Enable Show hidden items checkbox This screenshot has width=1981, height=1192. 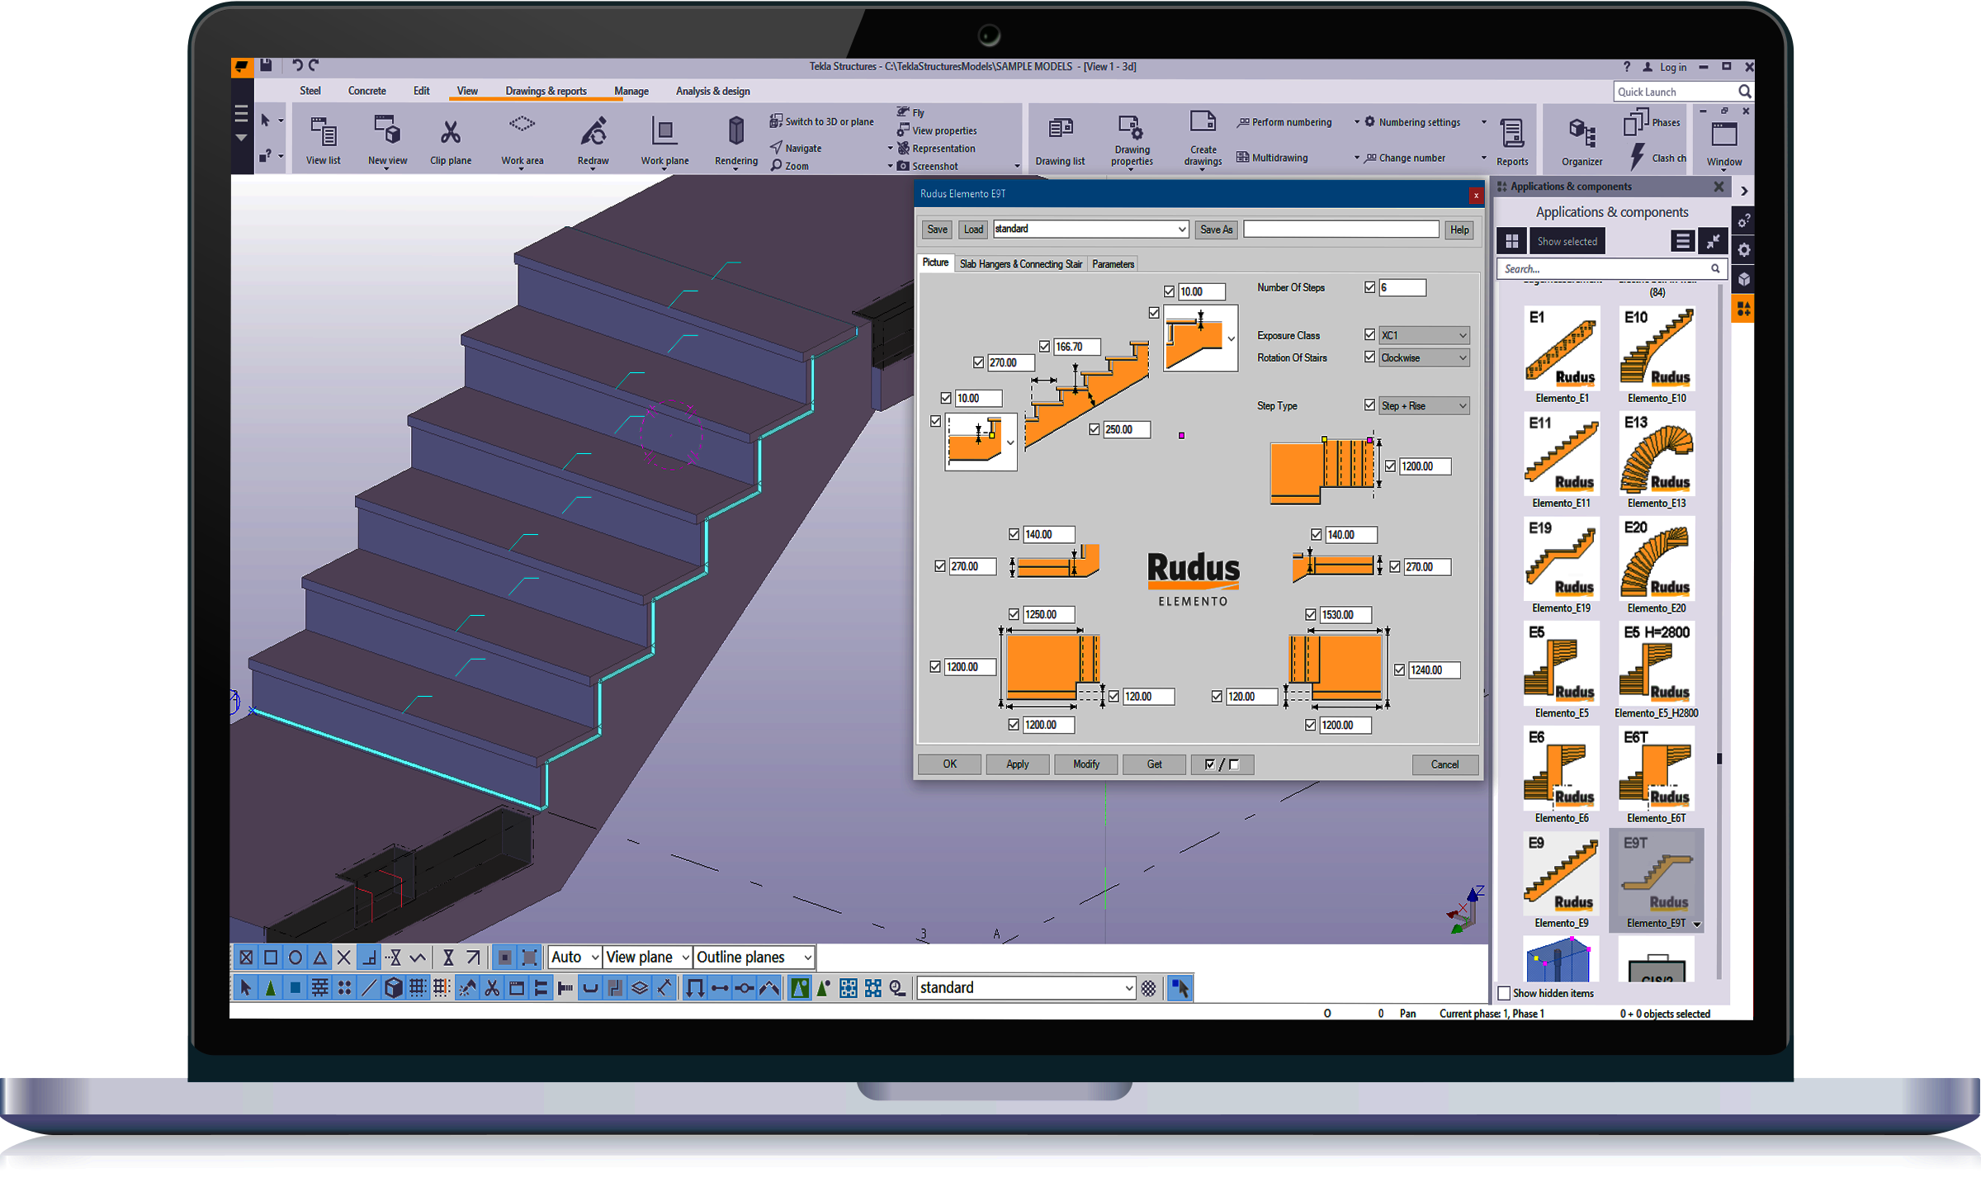point(1504,993)
